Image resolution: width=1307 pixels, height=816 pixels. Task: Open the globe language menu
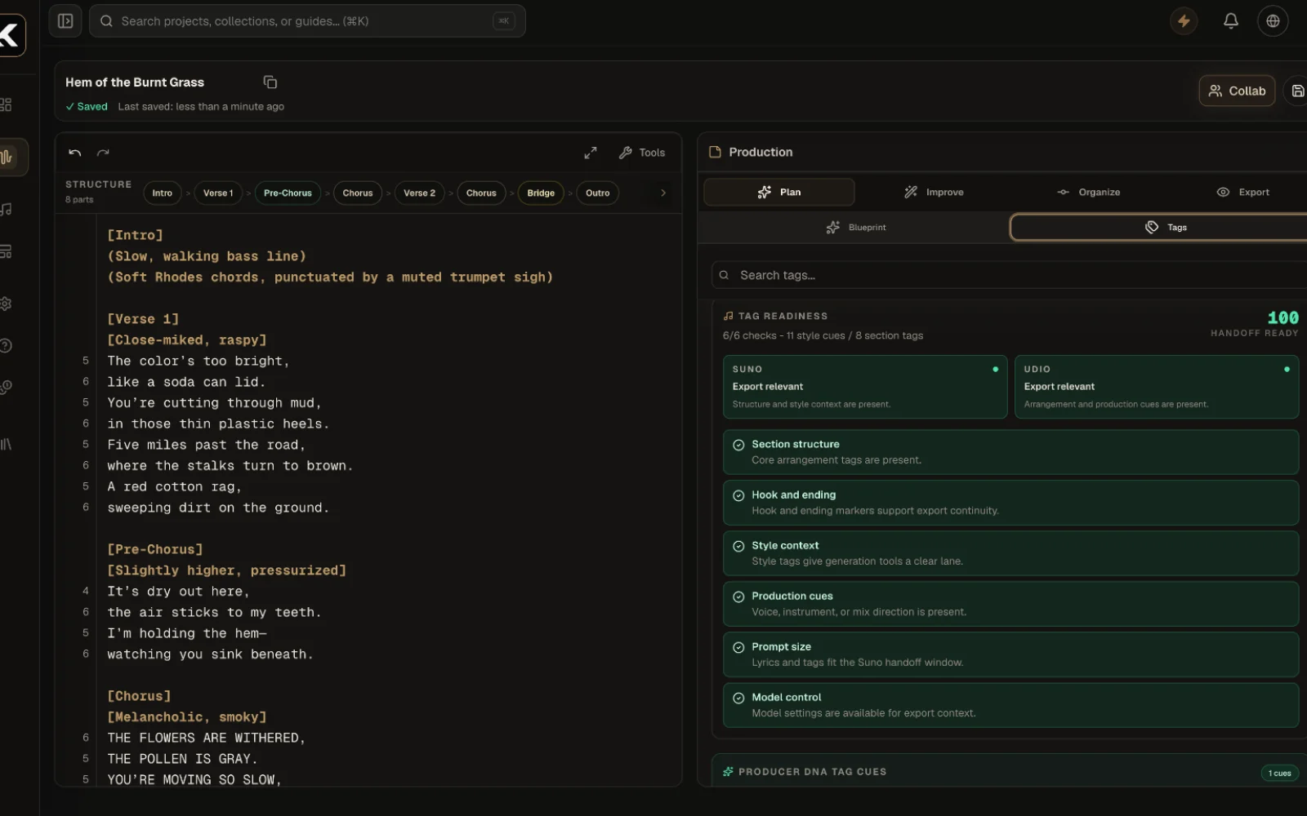1273,21
